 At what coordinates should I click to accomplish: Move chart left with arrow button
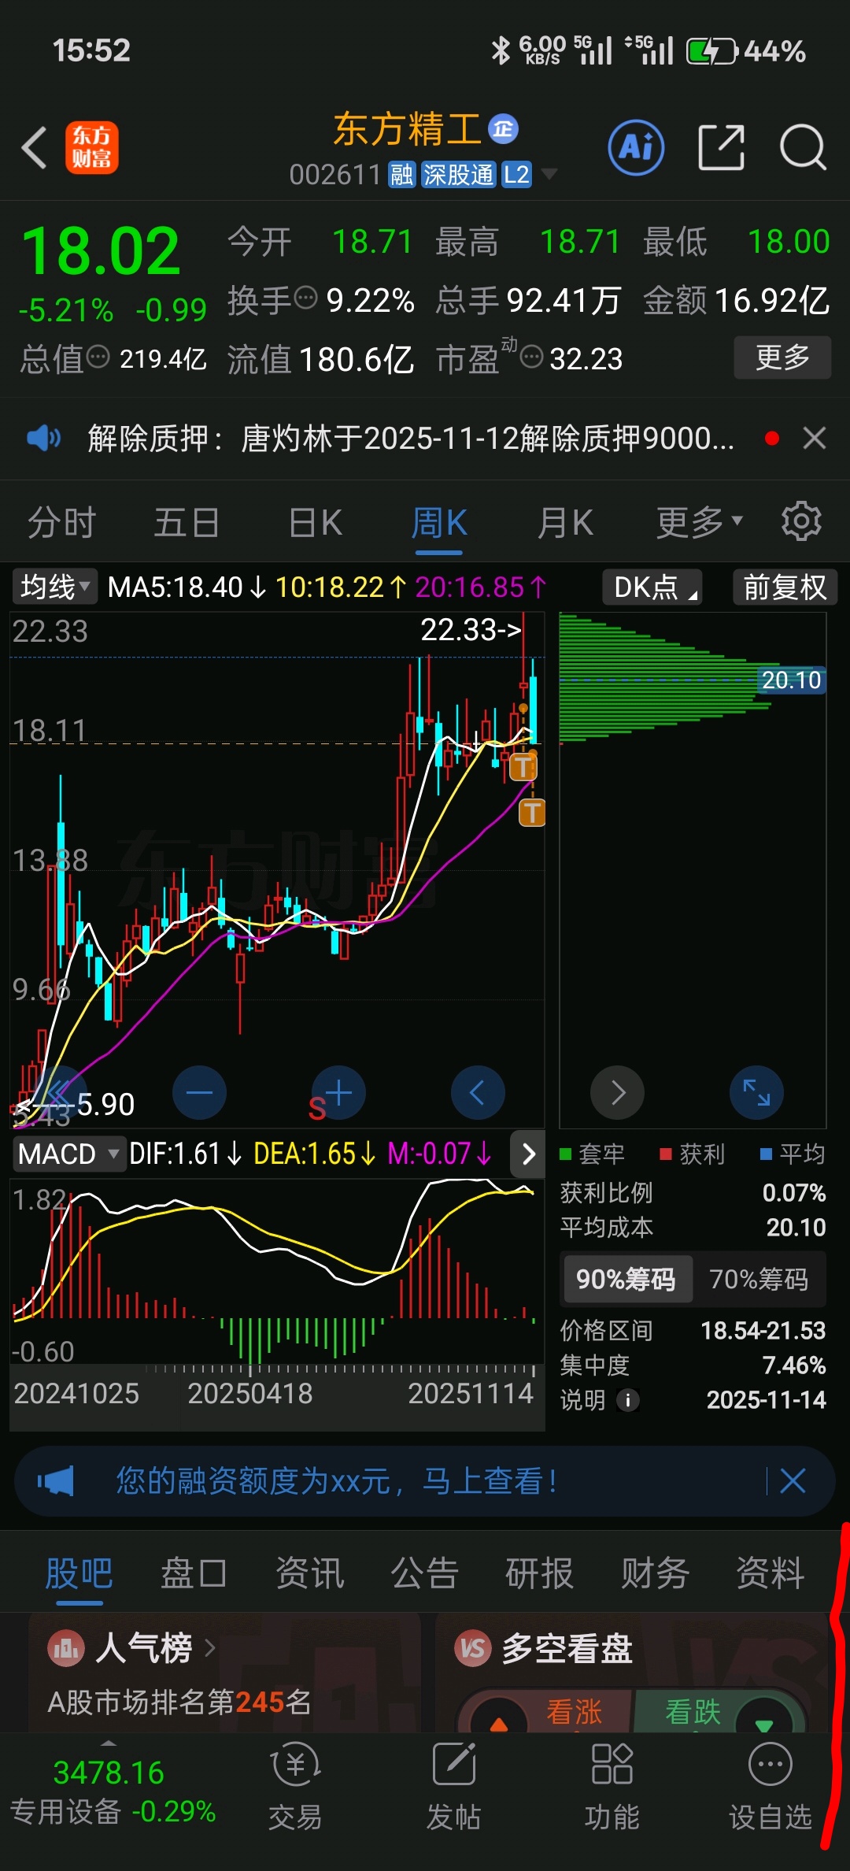point(478,1092)
